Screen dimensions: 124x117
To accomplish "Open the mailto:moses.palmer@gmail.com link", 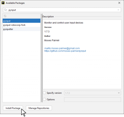I will (x=62, y=48).
